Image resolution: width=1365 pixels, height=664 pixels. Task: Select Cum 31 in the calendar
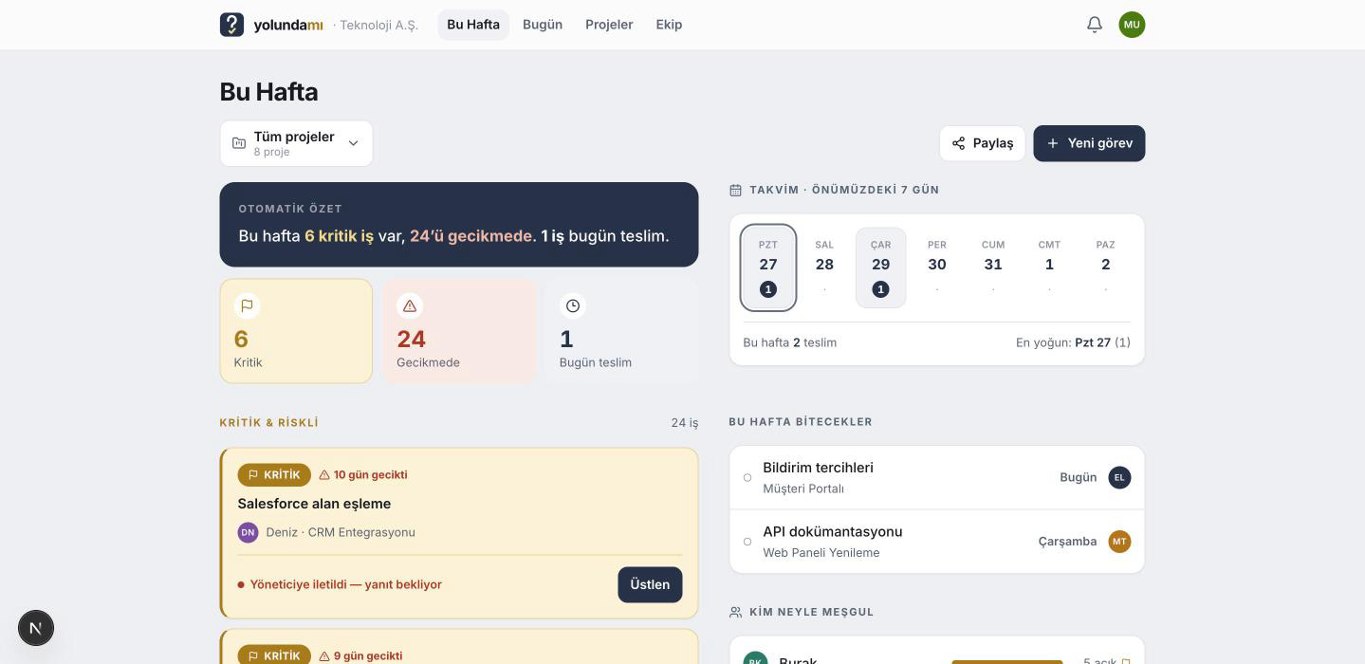993,267
